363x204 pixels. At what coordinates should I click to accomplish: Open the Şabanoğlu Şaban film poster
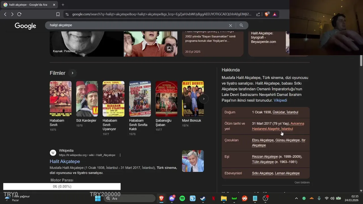click(166, 99)
